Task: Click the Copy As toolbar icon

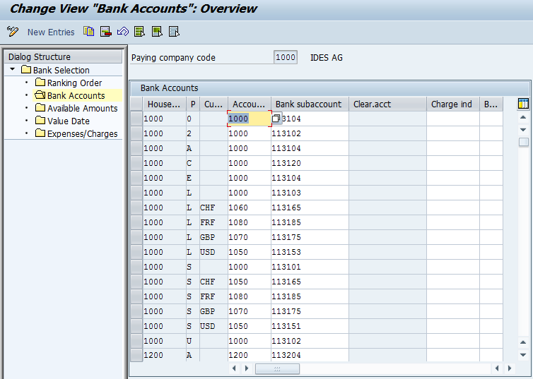Action: point(88,32)
